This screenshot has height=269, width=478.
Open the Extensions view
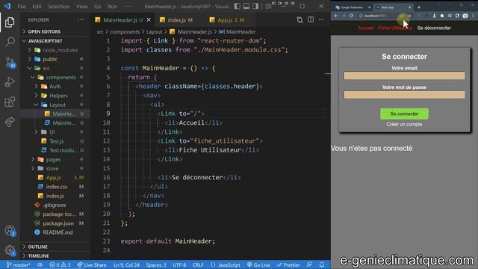(10, 102)
